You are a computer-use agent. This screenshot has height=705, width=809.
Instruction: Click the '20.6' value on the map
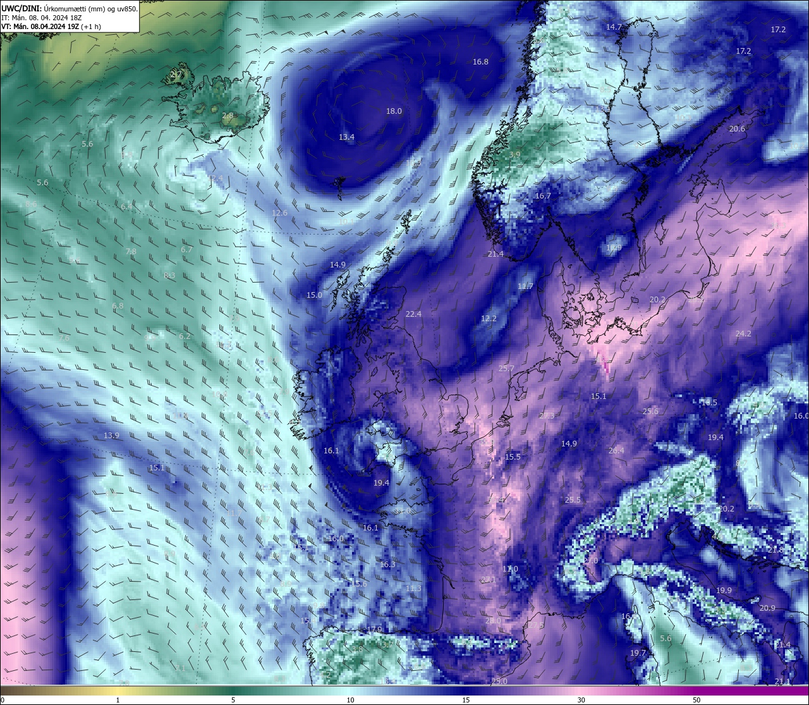point(737,128)
